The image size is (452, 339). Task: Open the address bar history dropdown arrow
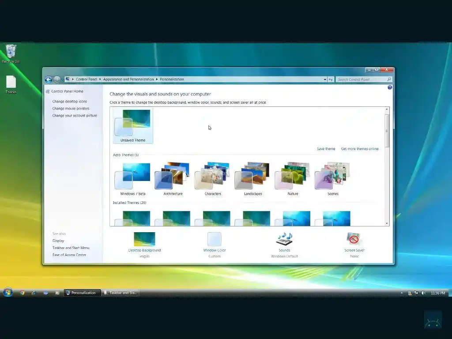[x=325, y=79]
